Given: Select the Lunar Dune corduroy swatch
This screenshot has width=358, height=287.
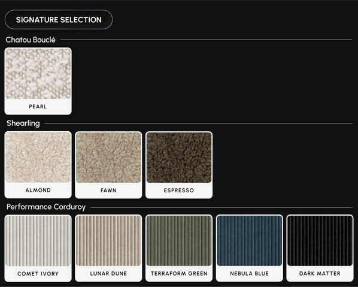Looking at the screenshot, I should [x=108, y=249].
